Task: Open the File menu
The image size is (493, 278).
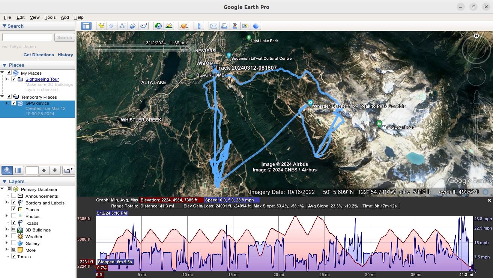Action: click(8, 17)
